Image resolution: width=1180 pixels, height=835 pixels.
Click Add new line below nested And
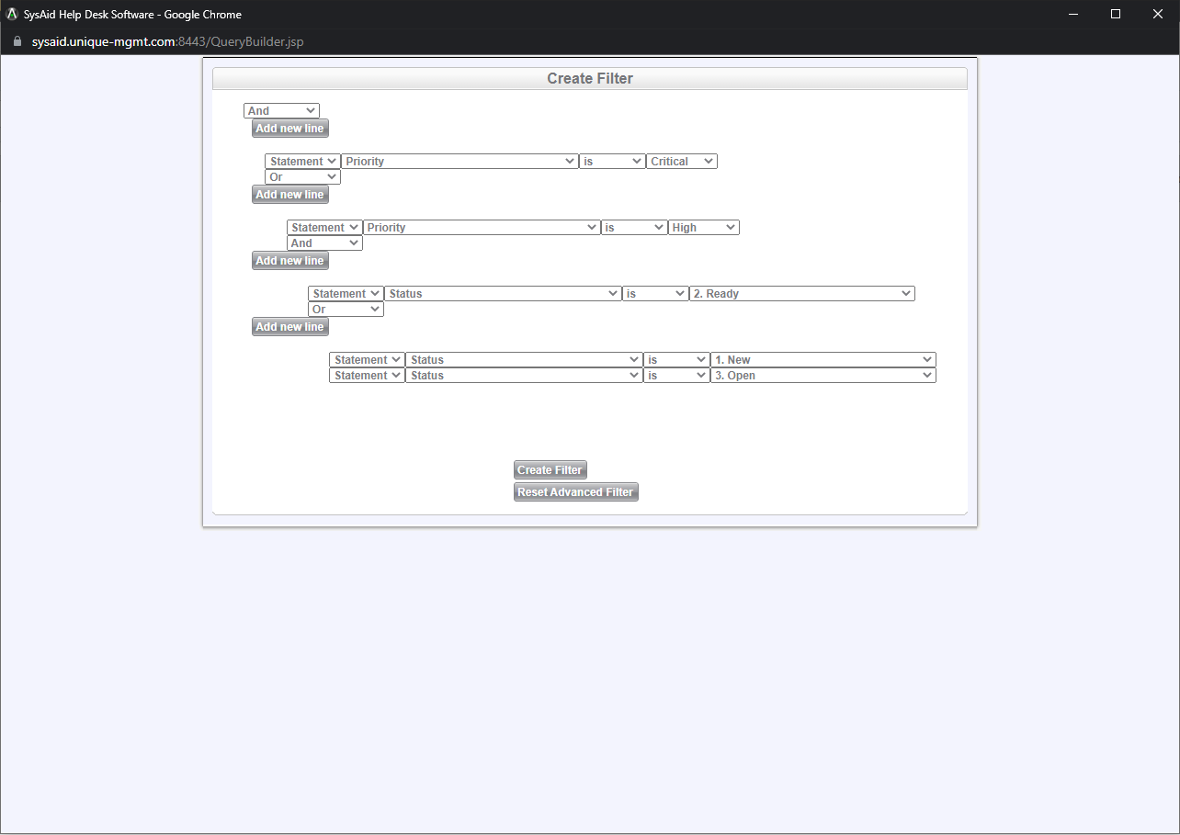click(289, 261)
